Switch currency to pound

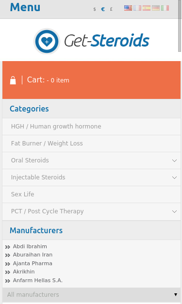click(111, 9)
